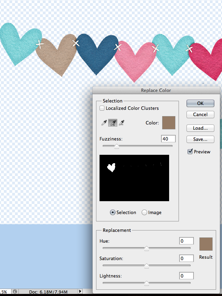Click the Saturation slider handle
This screenshot has height=296, width=222.
[x=146, y=266]
